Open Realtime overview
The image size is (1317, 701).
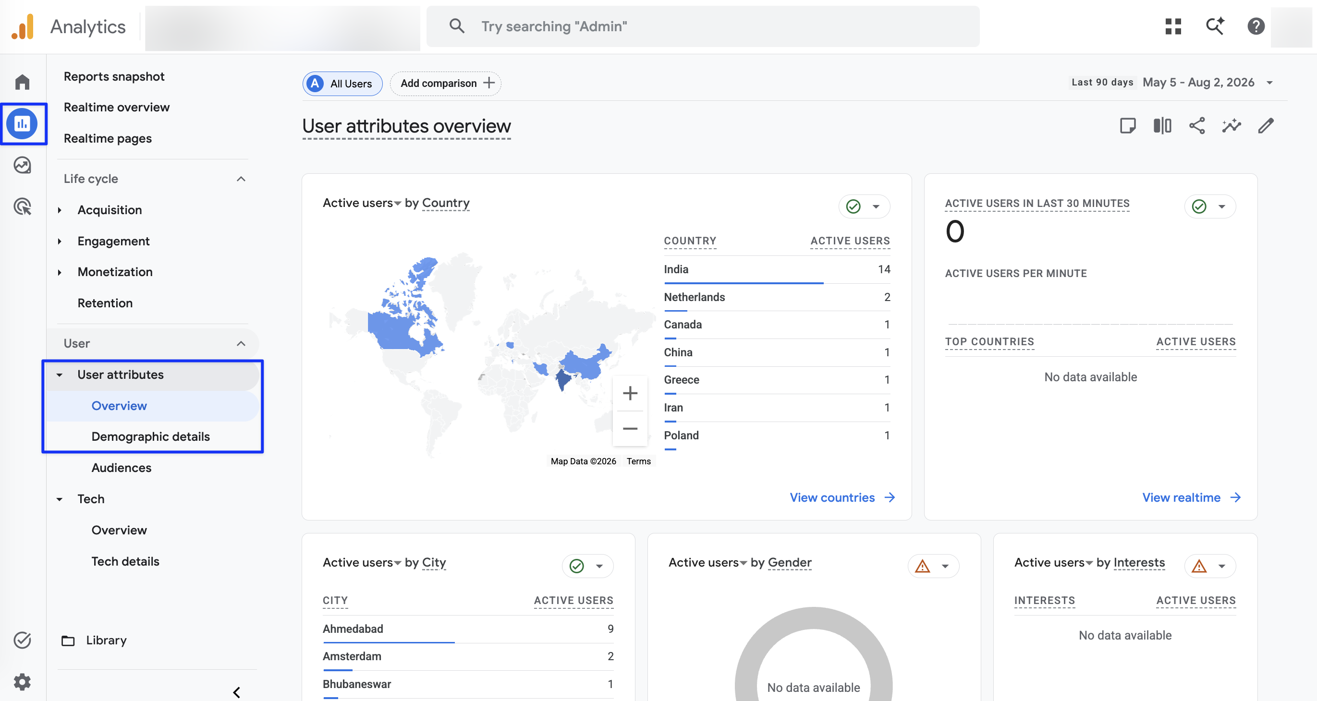tap(117, 107)
